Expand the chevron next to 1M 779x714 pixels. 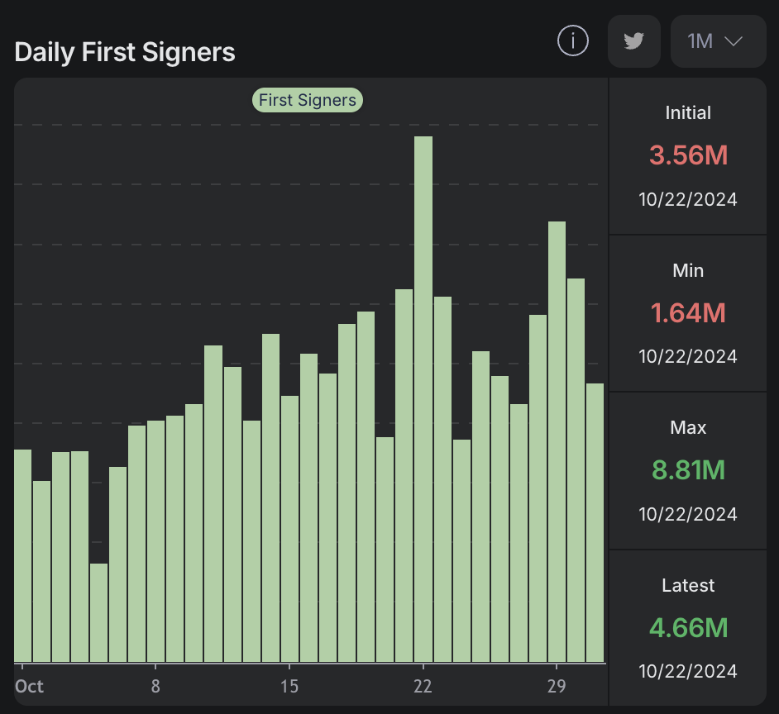tap(734, 41)
